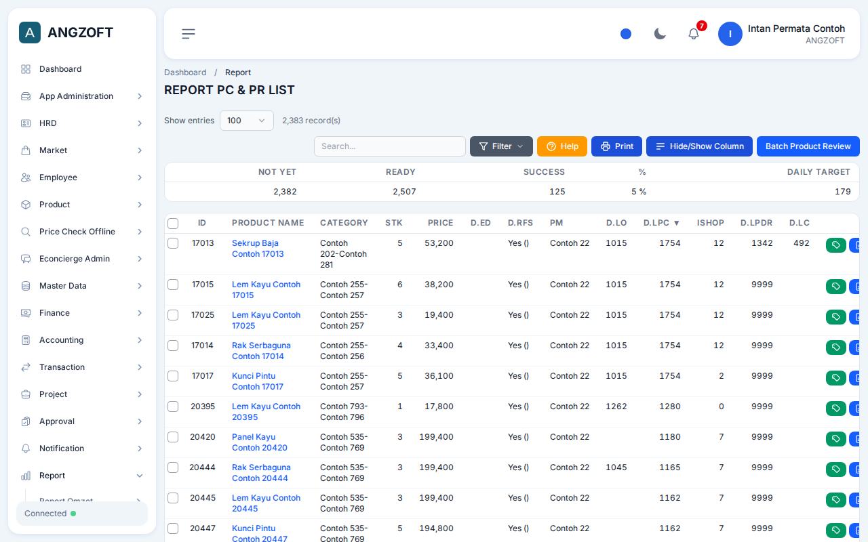Viewport: 868px width, 542px height.
Task: Expand Master Data submenu chevron
Action: point(140,286)
